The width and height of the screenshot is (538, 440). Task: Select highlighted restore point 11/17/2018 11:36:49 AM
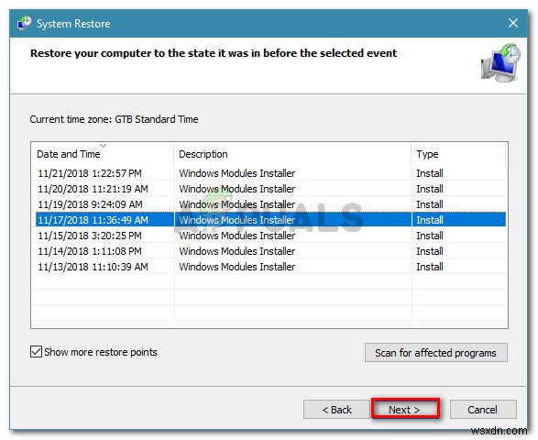270,220
